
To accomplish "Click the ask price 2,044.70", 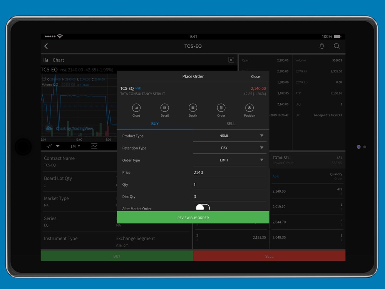I will pos(279,222).
